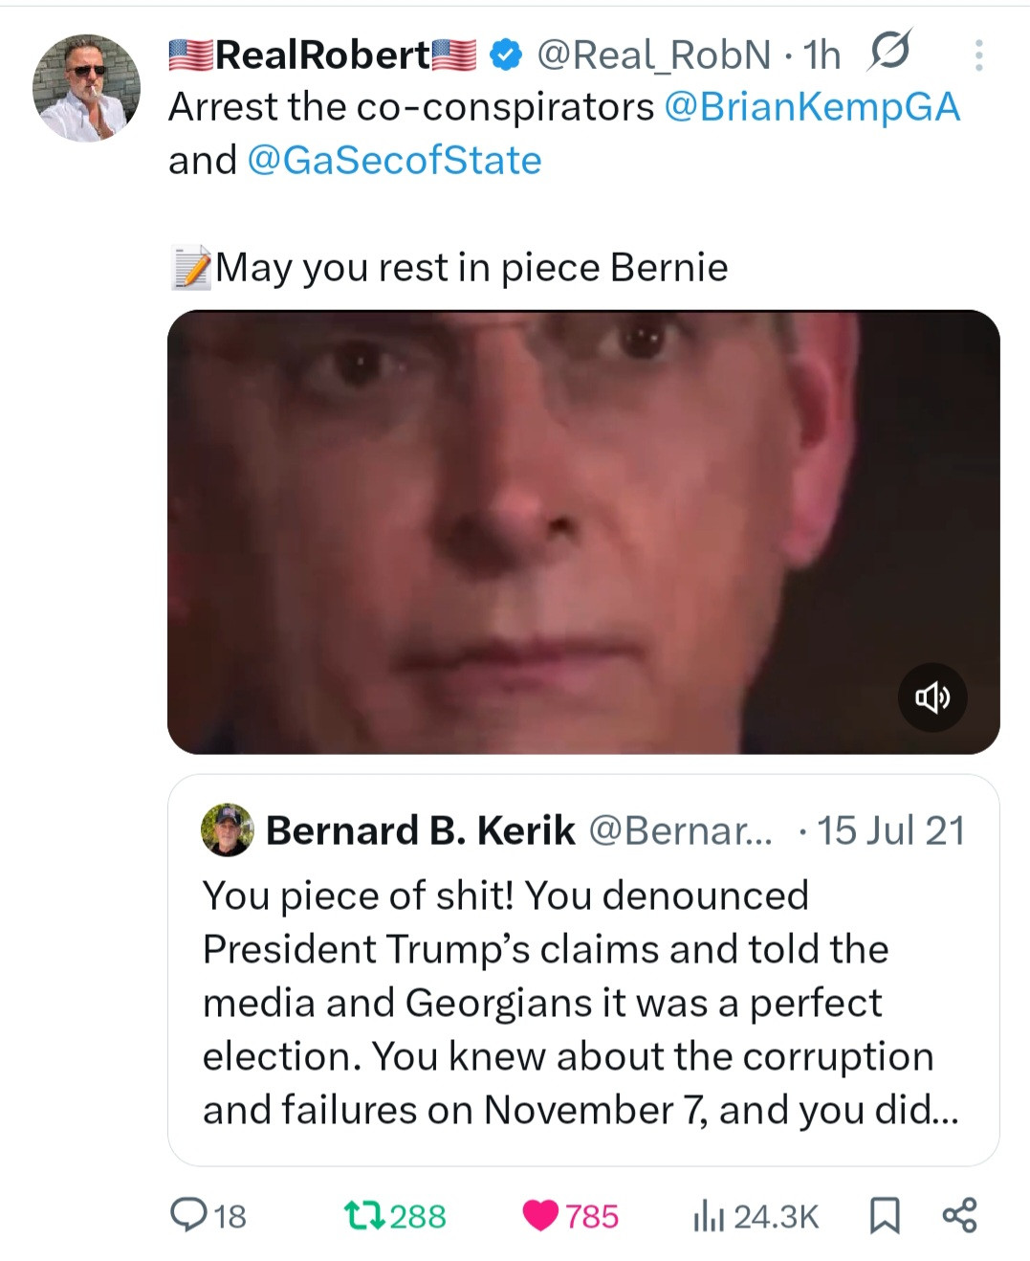Open the @BrianKempGA mention link
The image size is (1030, 1261).
coord(811,107)
